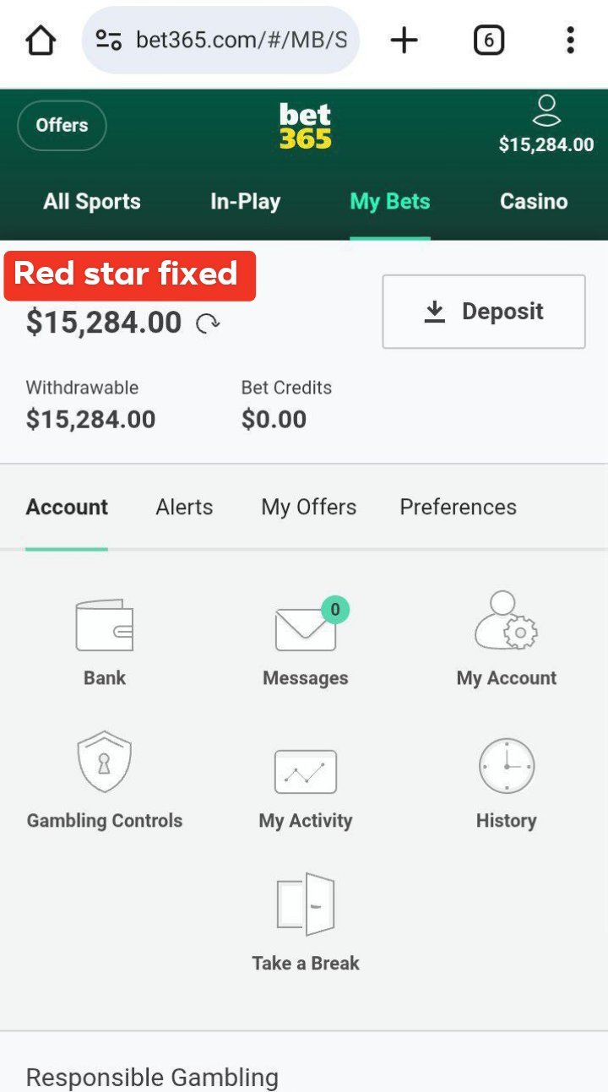
Task: Select the Preferences tab
Action: (x=458, y=507)
